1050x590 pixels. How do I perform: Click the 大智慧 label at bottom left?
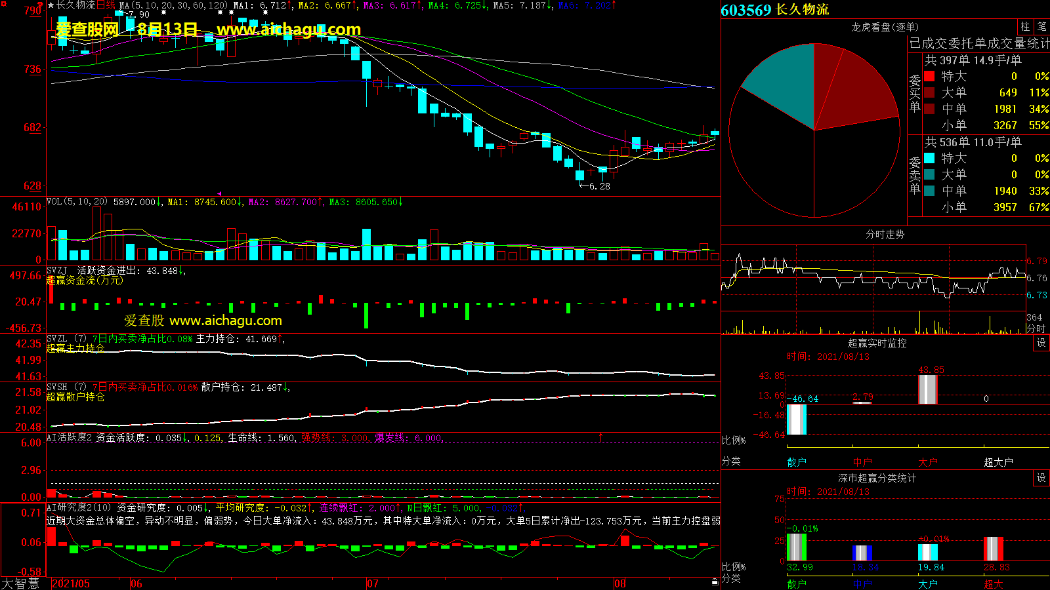(21, 583)
